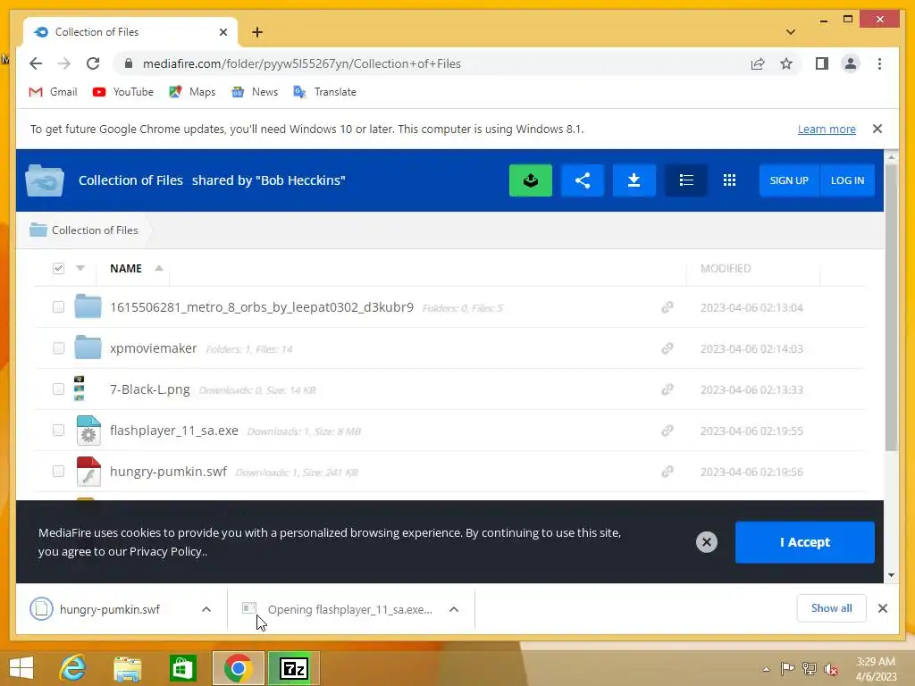Click the Windows Start button

21,668
